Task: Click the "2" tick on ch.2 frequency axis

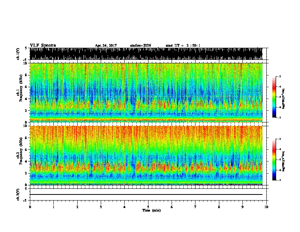Action: point(27,173)
